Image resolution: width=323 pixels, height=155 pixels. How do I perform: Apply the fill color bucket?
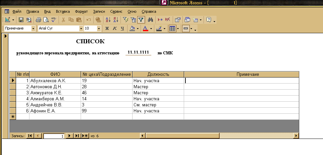coord(132,29)
